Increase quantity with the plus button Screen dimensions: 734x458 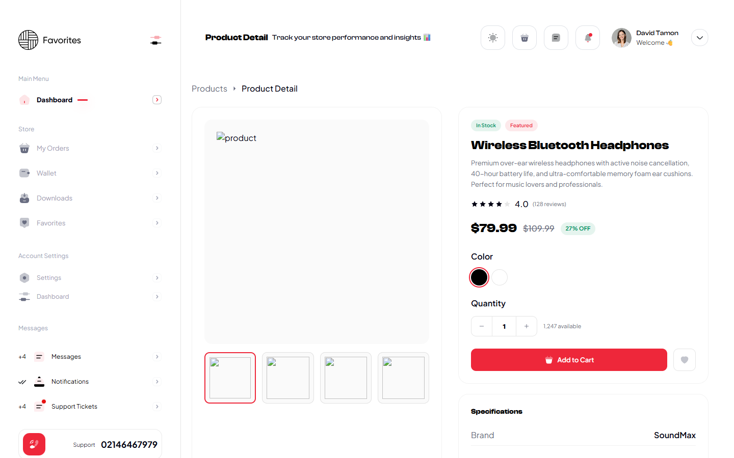526,326
